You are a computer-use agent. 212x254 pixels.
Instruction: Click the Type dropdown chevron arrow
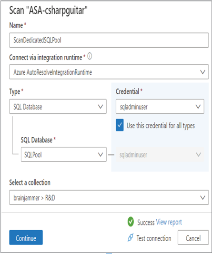pos(101,106)
